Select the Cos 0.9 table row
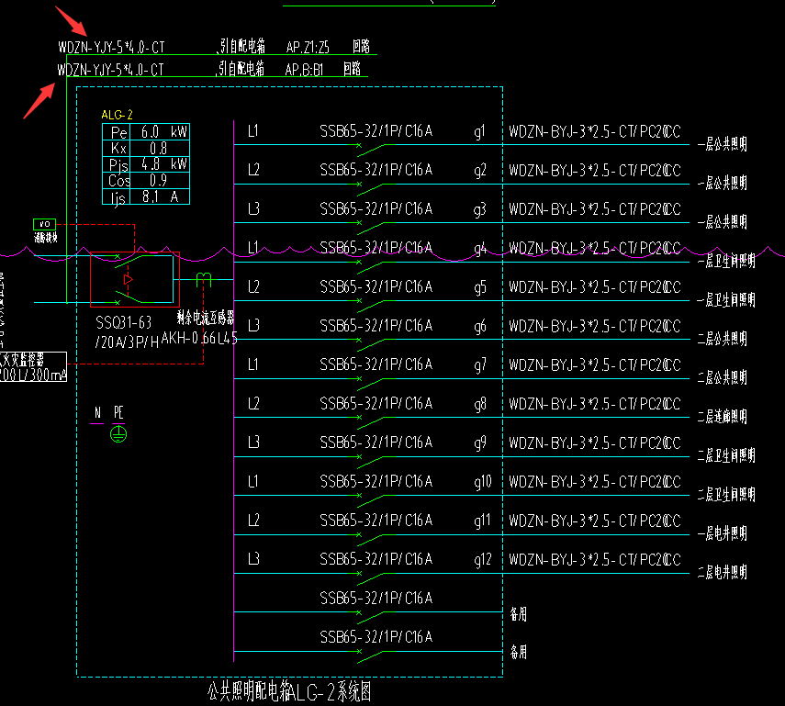The height and width of the screenshot is (706, 785). coord(146,180)
